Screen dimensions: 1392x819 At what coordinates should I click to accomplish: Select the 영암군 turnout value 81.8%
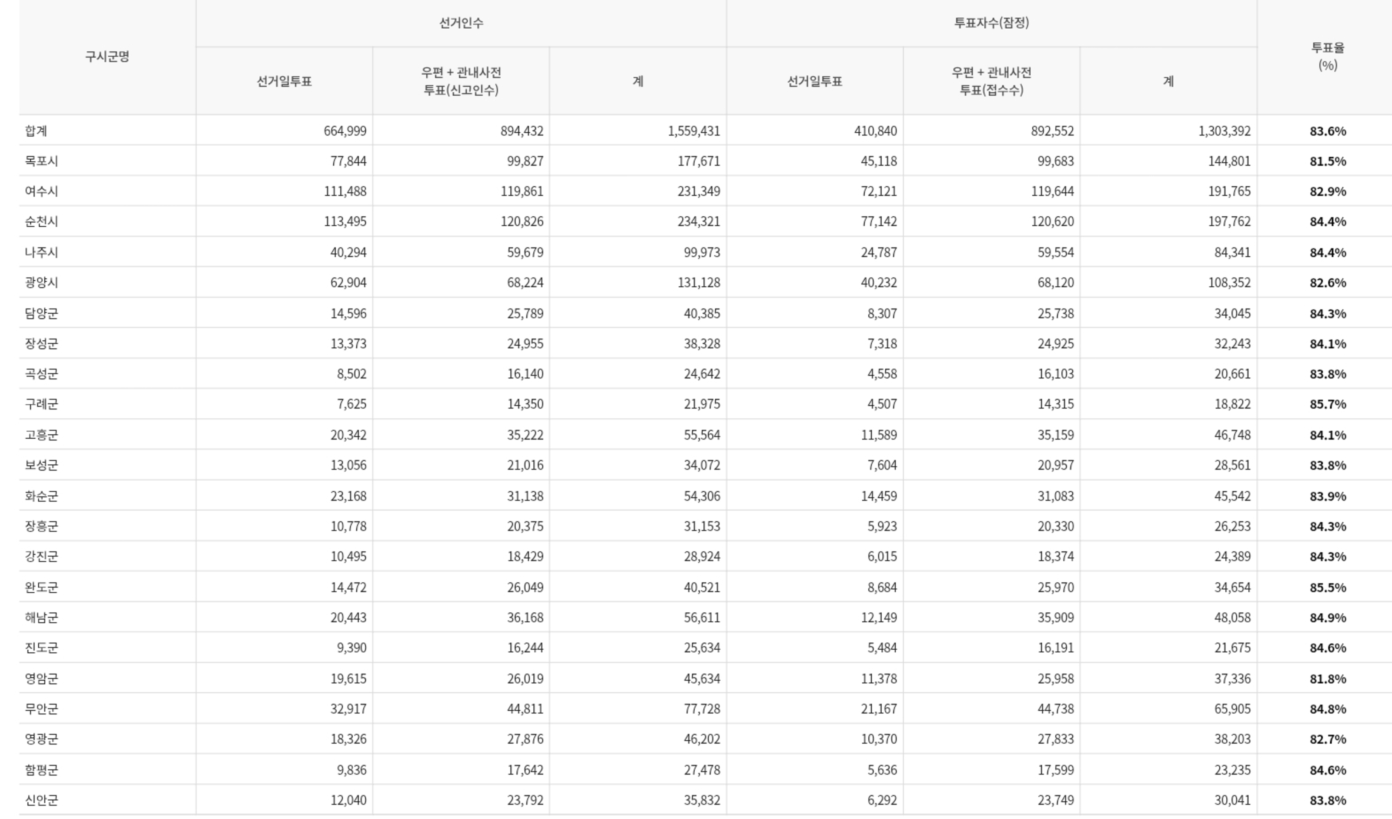(1327, 678)
